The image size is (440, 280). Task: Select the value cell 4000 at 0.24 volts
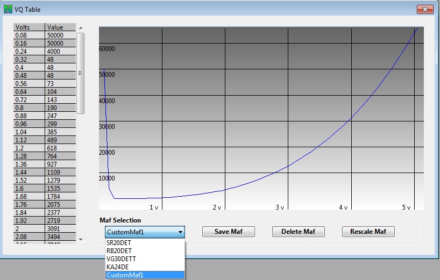60,52
